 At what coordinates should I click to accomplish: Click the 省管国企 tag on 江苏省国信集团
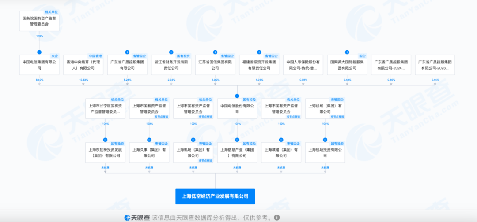[x=227, y=56]
